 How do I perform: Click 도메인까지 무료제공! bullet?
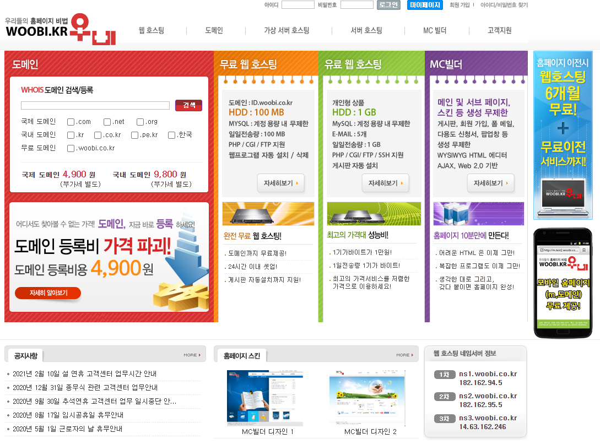click(x=257, y=253)
